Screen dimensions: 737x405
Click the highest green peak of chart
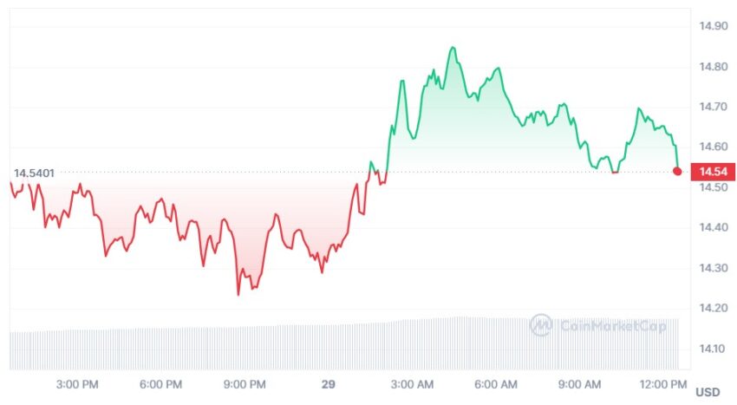tap(453, 48)
